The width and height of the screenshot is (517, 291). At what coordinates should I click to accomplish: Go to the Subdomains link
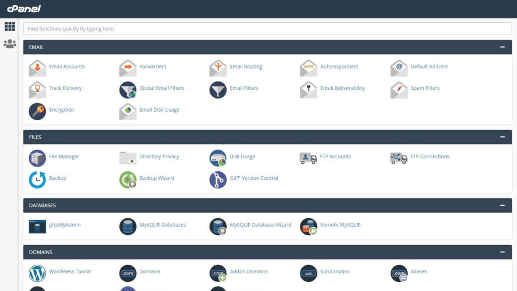pyautogui.click(x=335, y=272)
